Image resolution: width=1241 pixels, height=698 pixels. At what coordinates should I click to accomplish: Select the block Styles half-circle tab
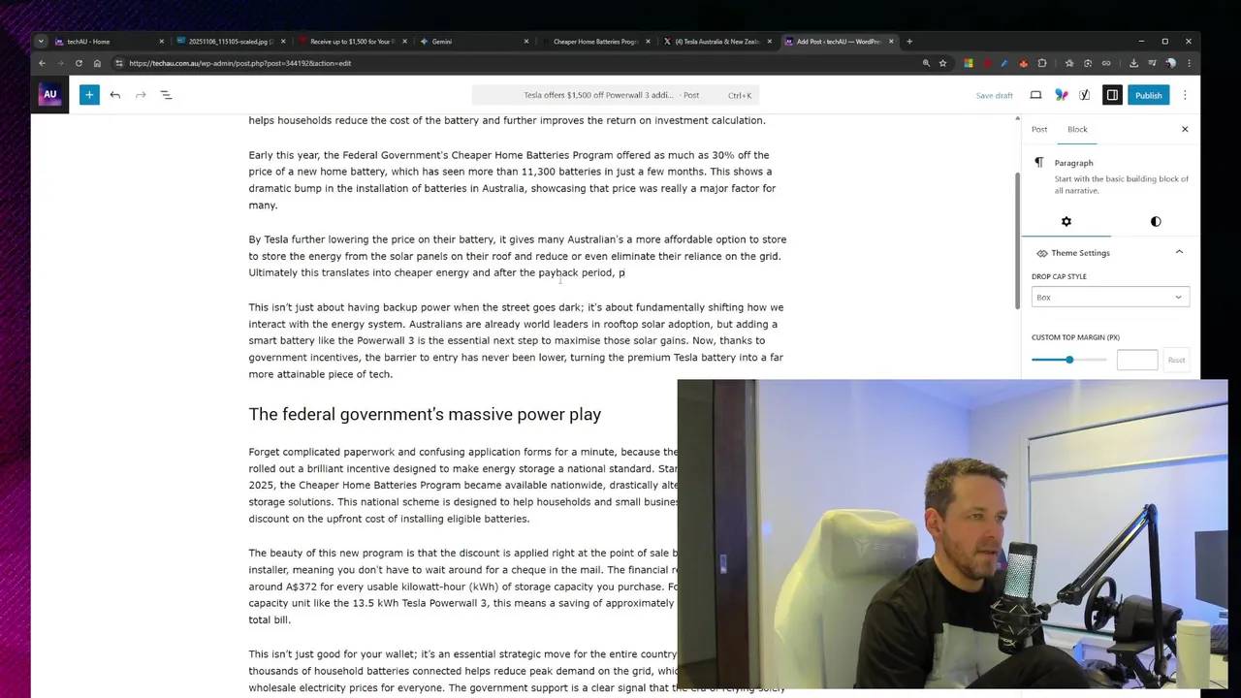click(x=1156, y=222)
